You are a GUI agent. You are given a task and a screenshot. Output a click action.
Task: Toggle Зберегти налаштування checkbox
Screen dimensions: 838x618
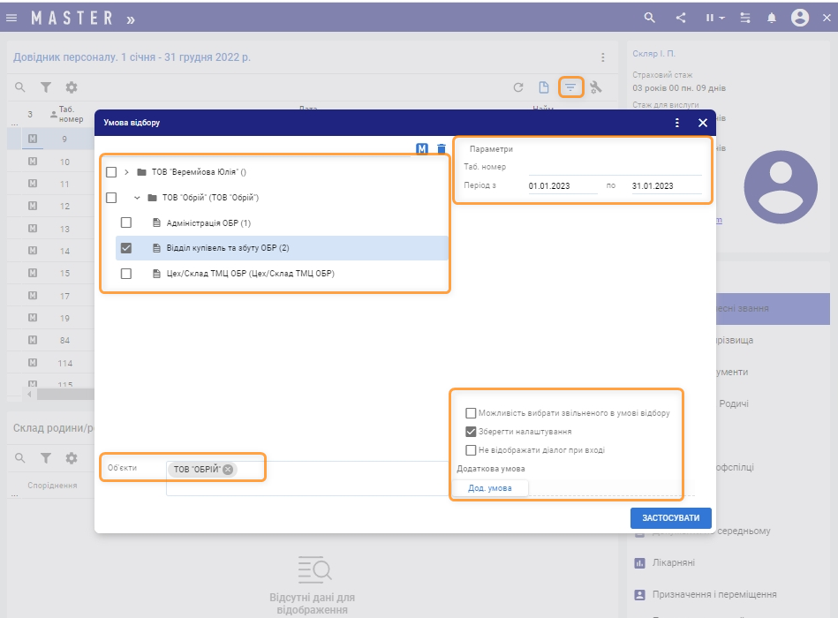tap(471, 432)
